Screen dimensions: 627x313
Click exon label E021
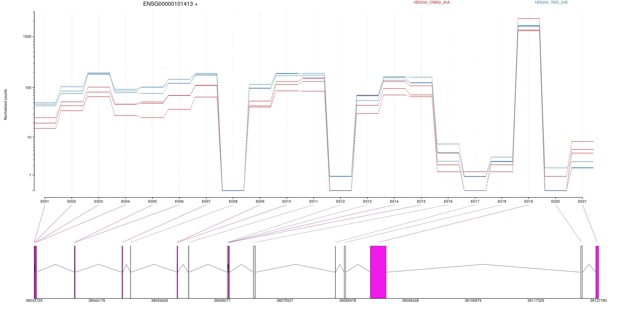click(582, 202)
